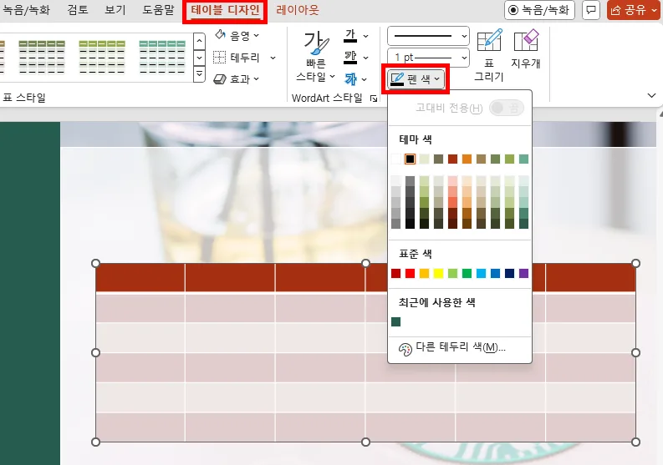The width and height of the screenshot is (663, 465).
Task: Pick the standard light blue color swatch
Action: click(481, 273)
